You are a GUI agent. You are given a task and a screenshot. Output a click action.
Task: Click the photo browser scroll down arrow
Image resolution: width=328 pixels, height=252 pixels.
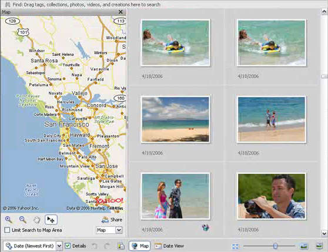click(x=324, y=233)
